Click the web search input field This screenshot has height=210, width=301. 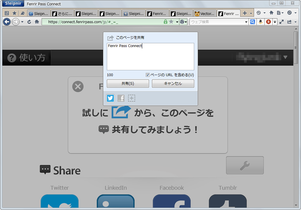coord(217,22)
